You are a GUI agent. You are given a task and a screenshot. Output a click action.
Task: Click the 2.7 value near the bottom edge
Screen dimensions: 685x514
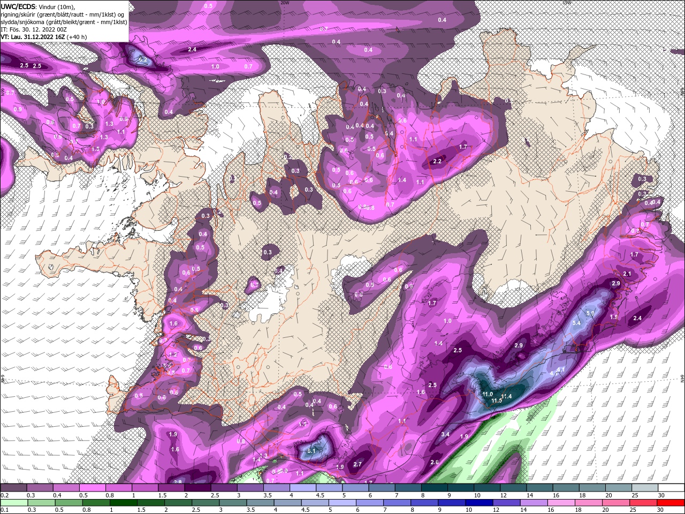(x=358, y=464)
